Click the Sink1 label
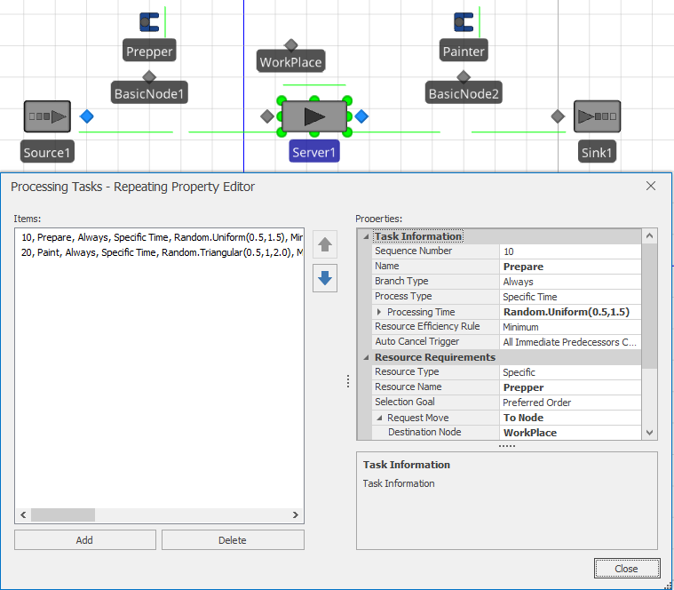 click(x=597, y=152)
